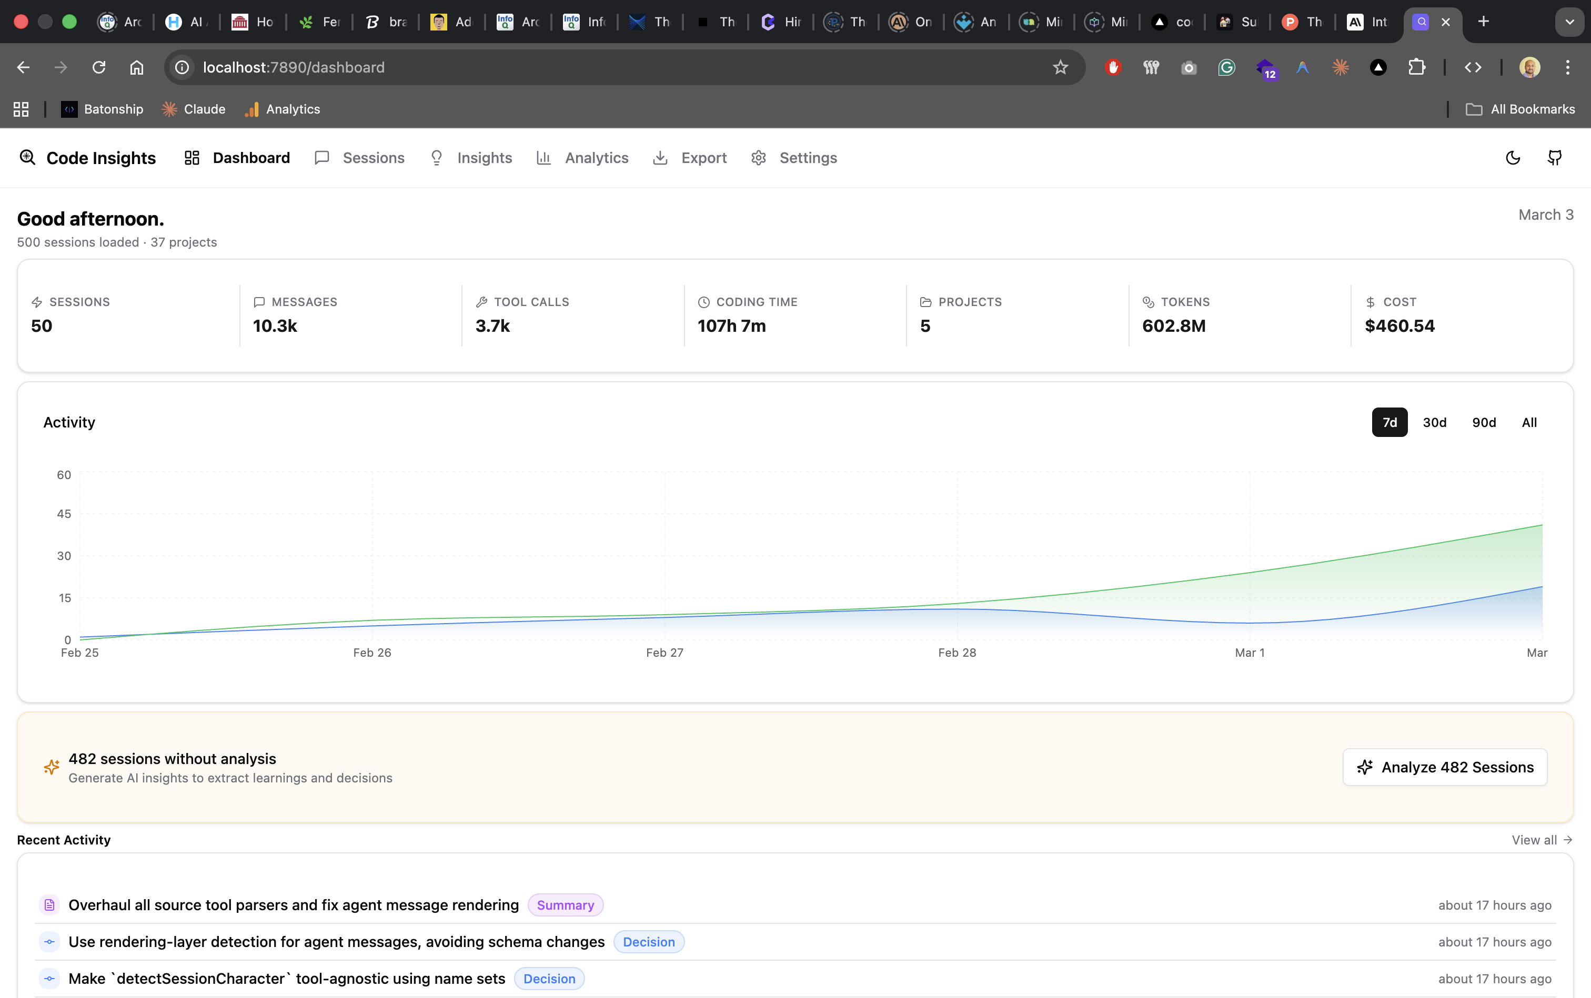1591x998 pixels.
Task: Switch activity range to 30d
Action: [x=1435, y=422]
